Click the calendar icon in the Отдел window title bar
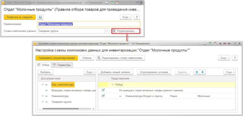243x116 pixels. 117,3
